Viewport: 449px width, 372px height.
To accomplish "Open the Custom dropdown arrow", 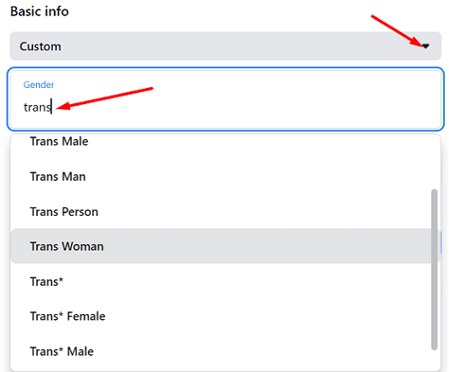I will 426,46.
